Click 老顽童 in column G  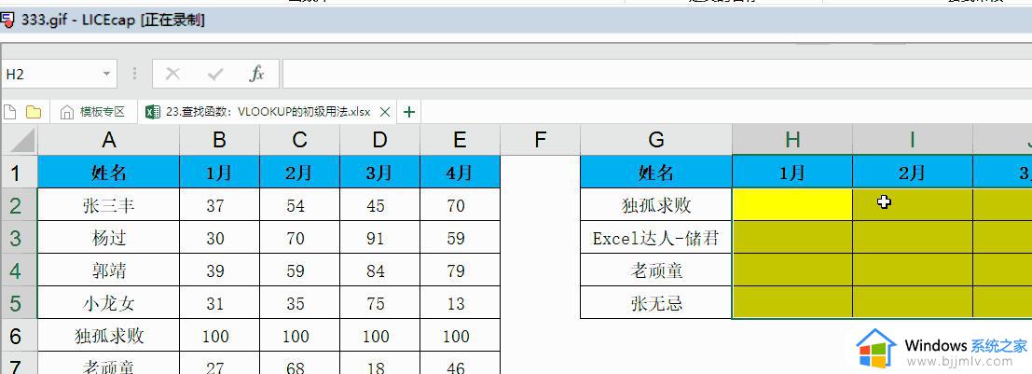coord(656,270)
